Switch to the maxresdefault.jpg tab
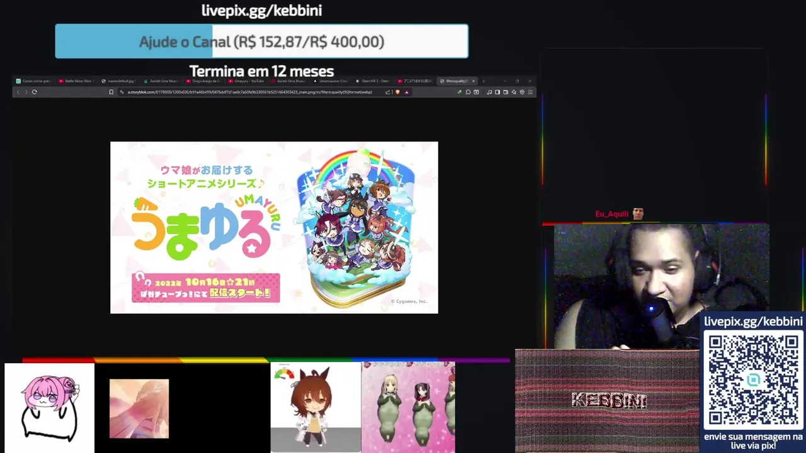Viewport: 806px width, 453px height. pyautogui.click(x=120, y=81)
